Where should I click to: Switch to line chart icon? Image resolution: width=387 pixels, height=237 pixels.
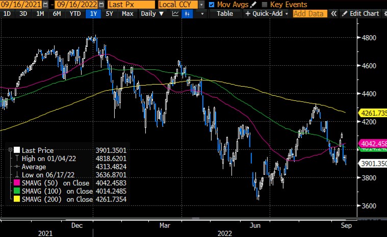pyautogui.click(x=175, y=14)
